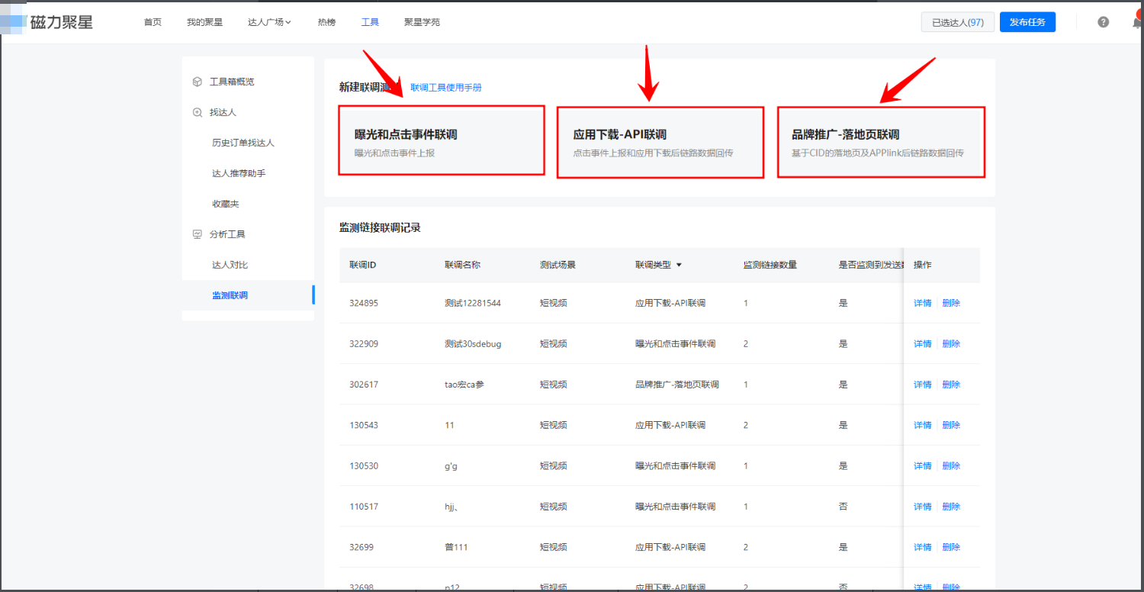1144x592 pixels.
Task: Click 删除 for record 324895
Action: [x=951, y=303]
